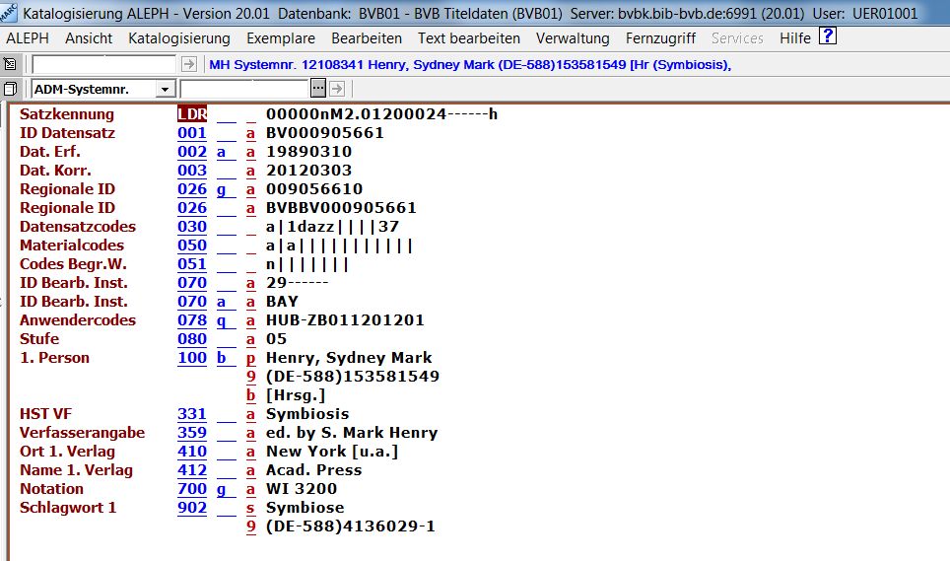The height and width of the screenshot is (561, 950).
Task: Click the three-dots browse button
Action: [318, 89]
